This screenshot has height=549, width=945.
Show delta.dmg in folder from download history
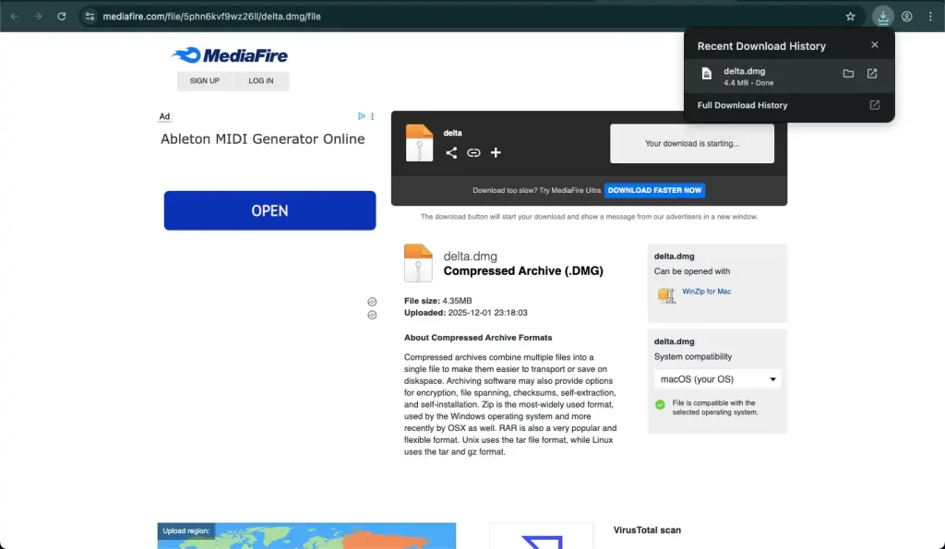[848, 74]
